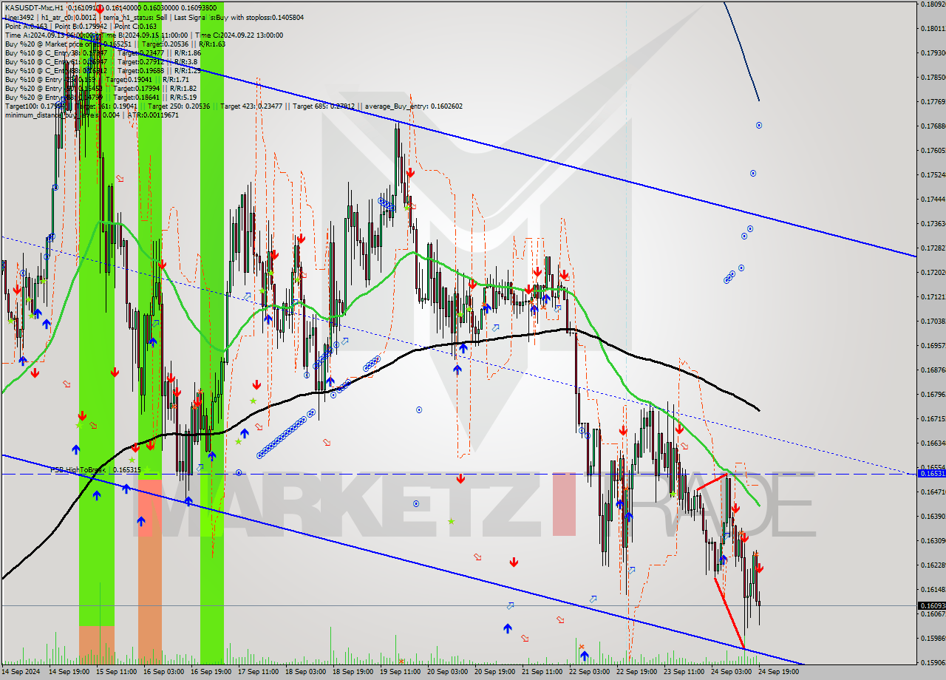Screen dimensions: 946x680
Task: Click the 0.18092 price axis label
Action: [x=933, y=4]
